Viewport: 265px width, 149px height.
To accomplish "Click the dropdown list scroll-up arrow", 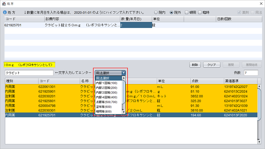I will tap(124, 78).
